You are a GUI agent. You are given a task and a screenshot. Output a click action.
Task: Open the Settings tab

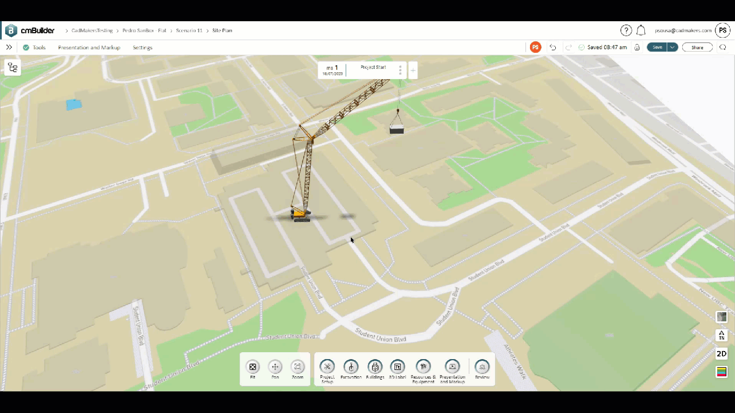(142, 48)
